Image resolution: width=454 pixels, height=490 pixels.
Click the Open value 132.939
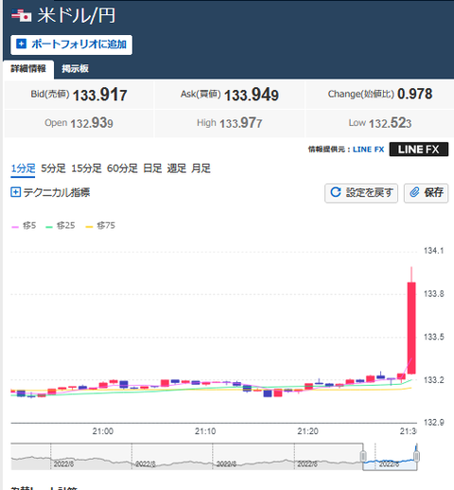coord(92,123)
